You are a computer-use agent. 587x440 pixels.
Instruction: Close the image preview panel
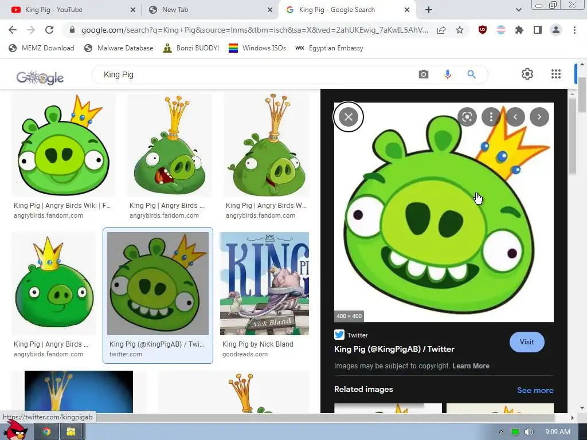point(348,117)
